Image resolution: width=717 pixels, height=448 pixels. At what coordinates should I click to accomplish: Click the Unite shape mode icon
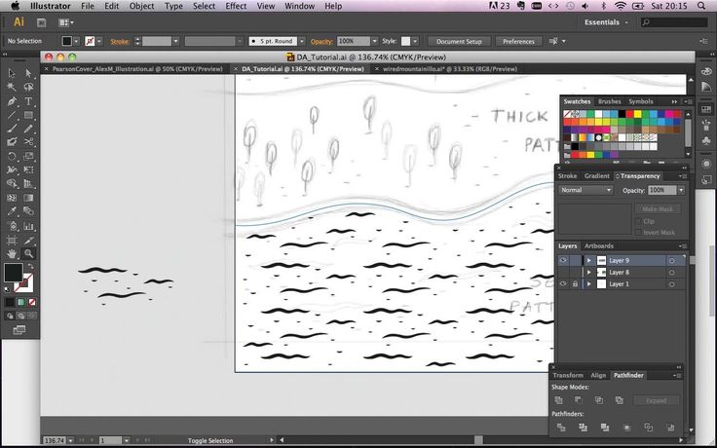pyautogui.click(x=559, y=400)
